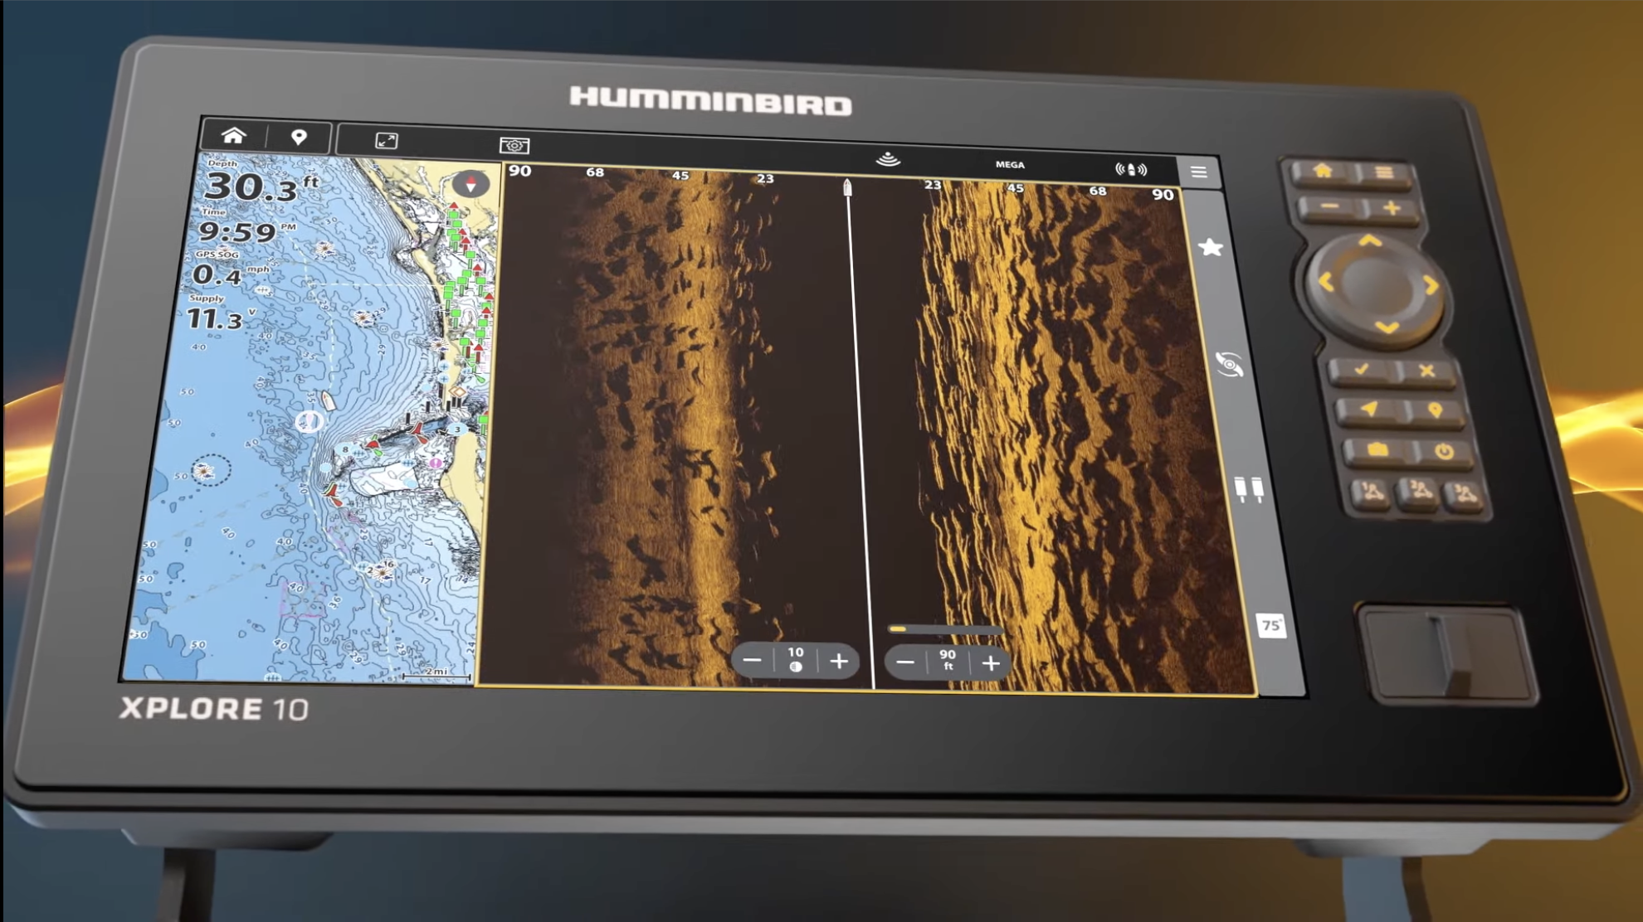Screen dimensions: 1643x922
Task: Increase range with plus beside 90 ft
Action: coord(991,663)
